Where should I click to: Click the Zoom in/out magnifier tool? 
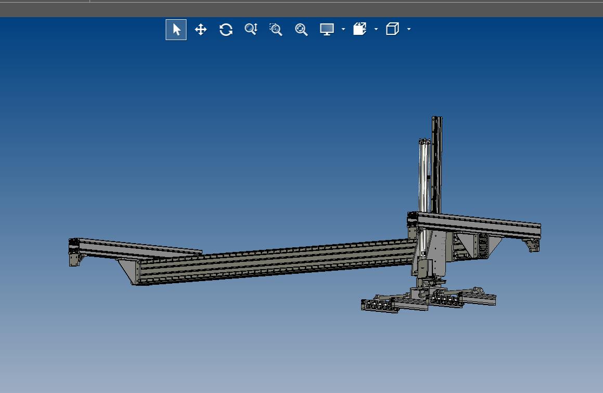251,30
